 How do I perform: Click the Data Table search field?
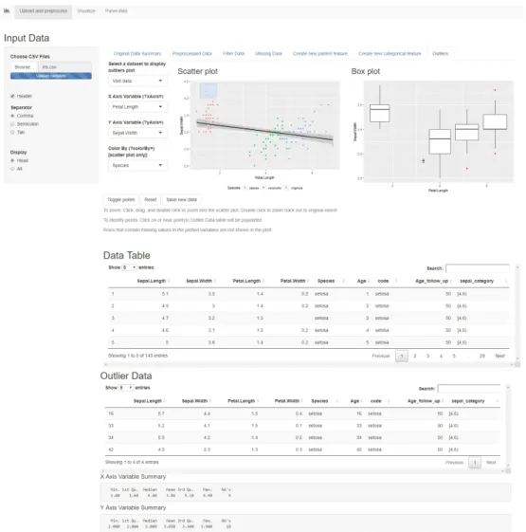[x=477, y=268]
